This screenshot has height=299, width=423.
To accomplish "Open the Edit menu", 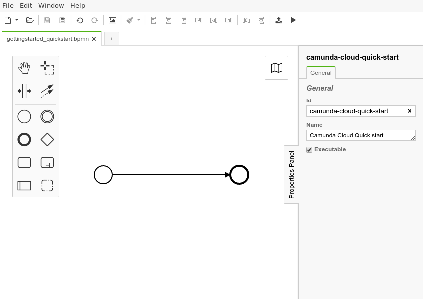I will [26, 6].
